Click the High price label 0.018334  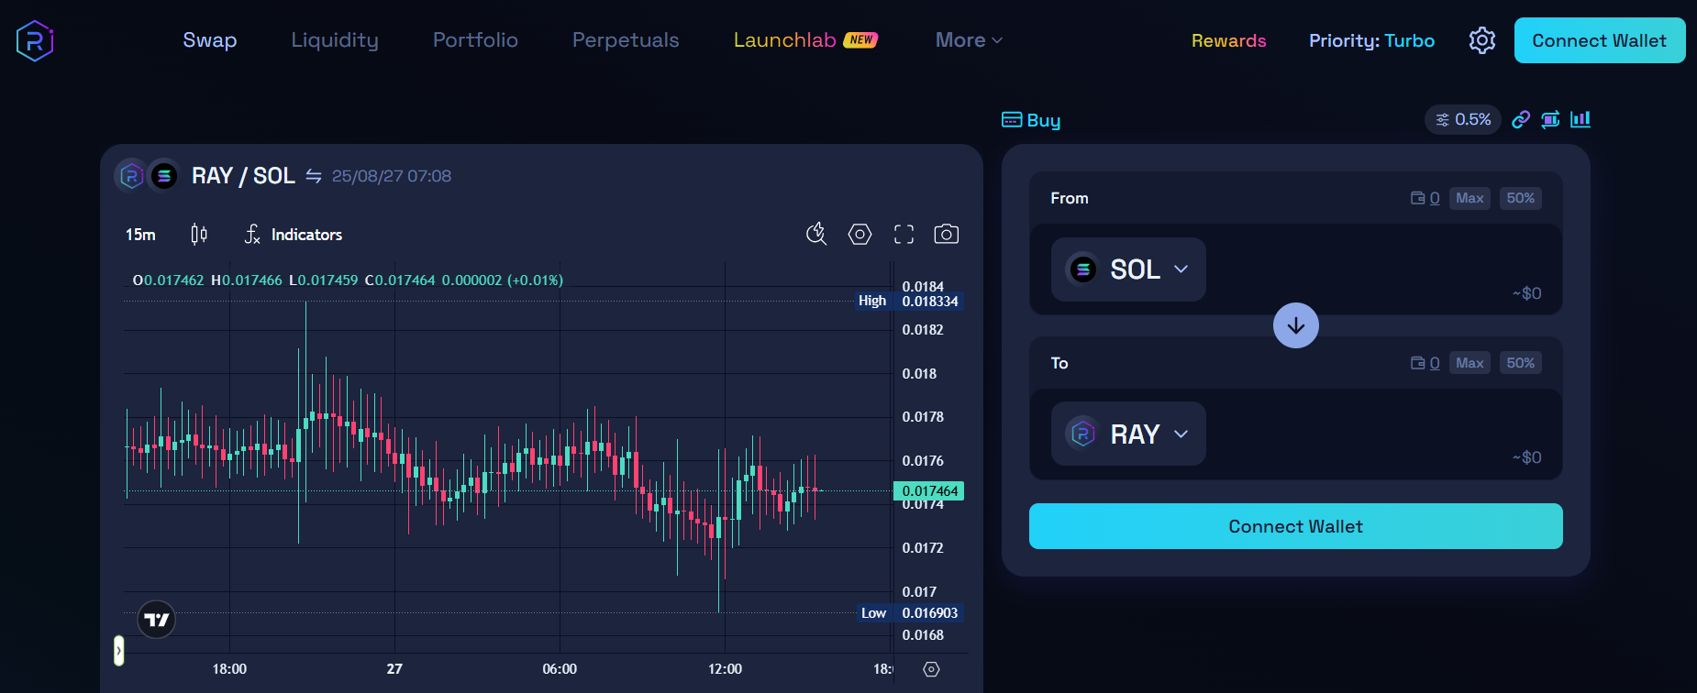[x=929, y=301]
